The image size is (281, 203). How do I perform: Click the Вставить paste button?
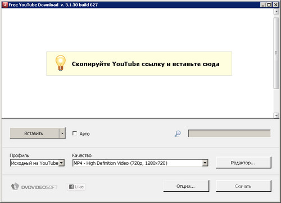[34, 133]
